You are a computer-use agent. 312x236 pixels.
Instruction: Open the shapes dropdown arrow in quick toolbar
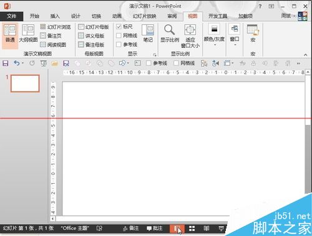tap(128, 63)
